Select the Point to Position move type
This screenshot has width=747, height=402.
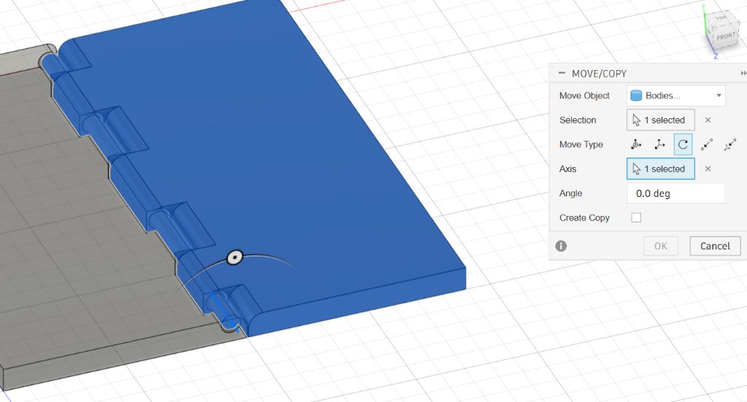pyautogui.click(x=729, y=144)
